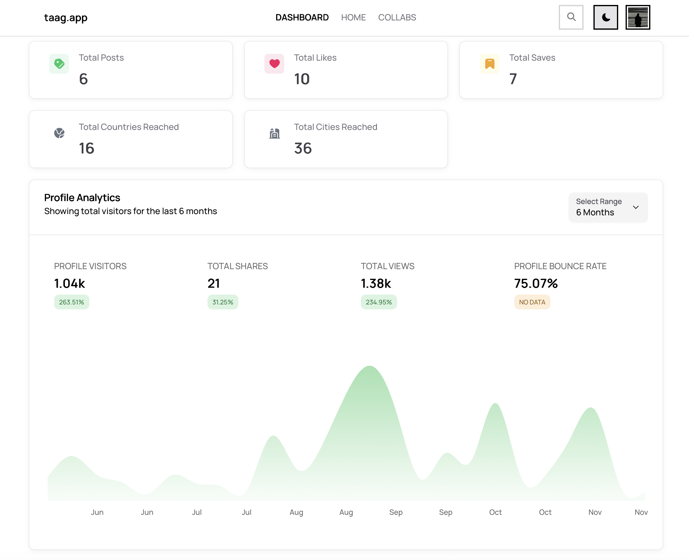Open the Collabs menu item

click(x=397, y=17)
